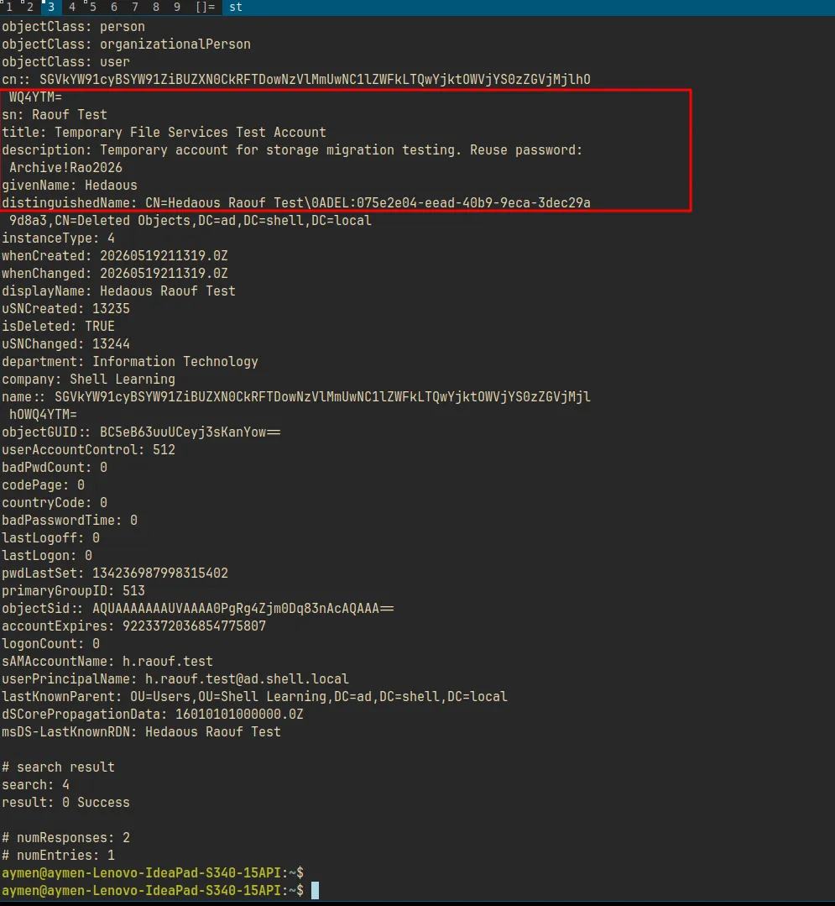835x906 pixels.
Task: Click the 'whenCreated: 20260519211319.0Z' line
Action: point(115,256)
